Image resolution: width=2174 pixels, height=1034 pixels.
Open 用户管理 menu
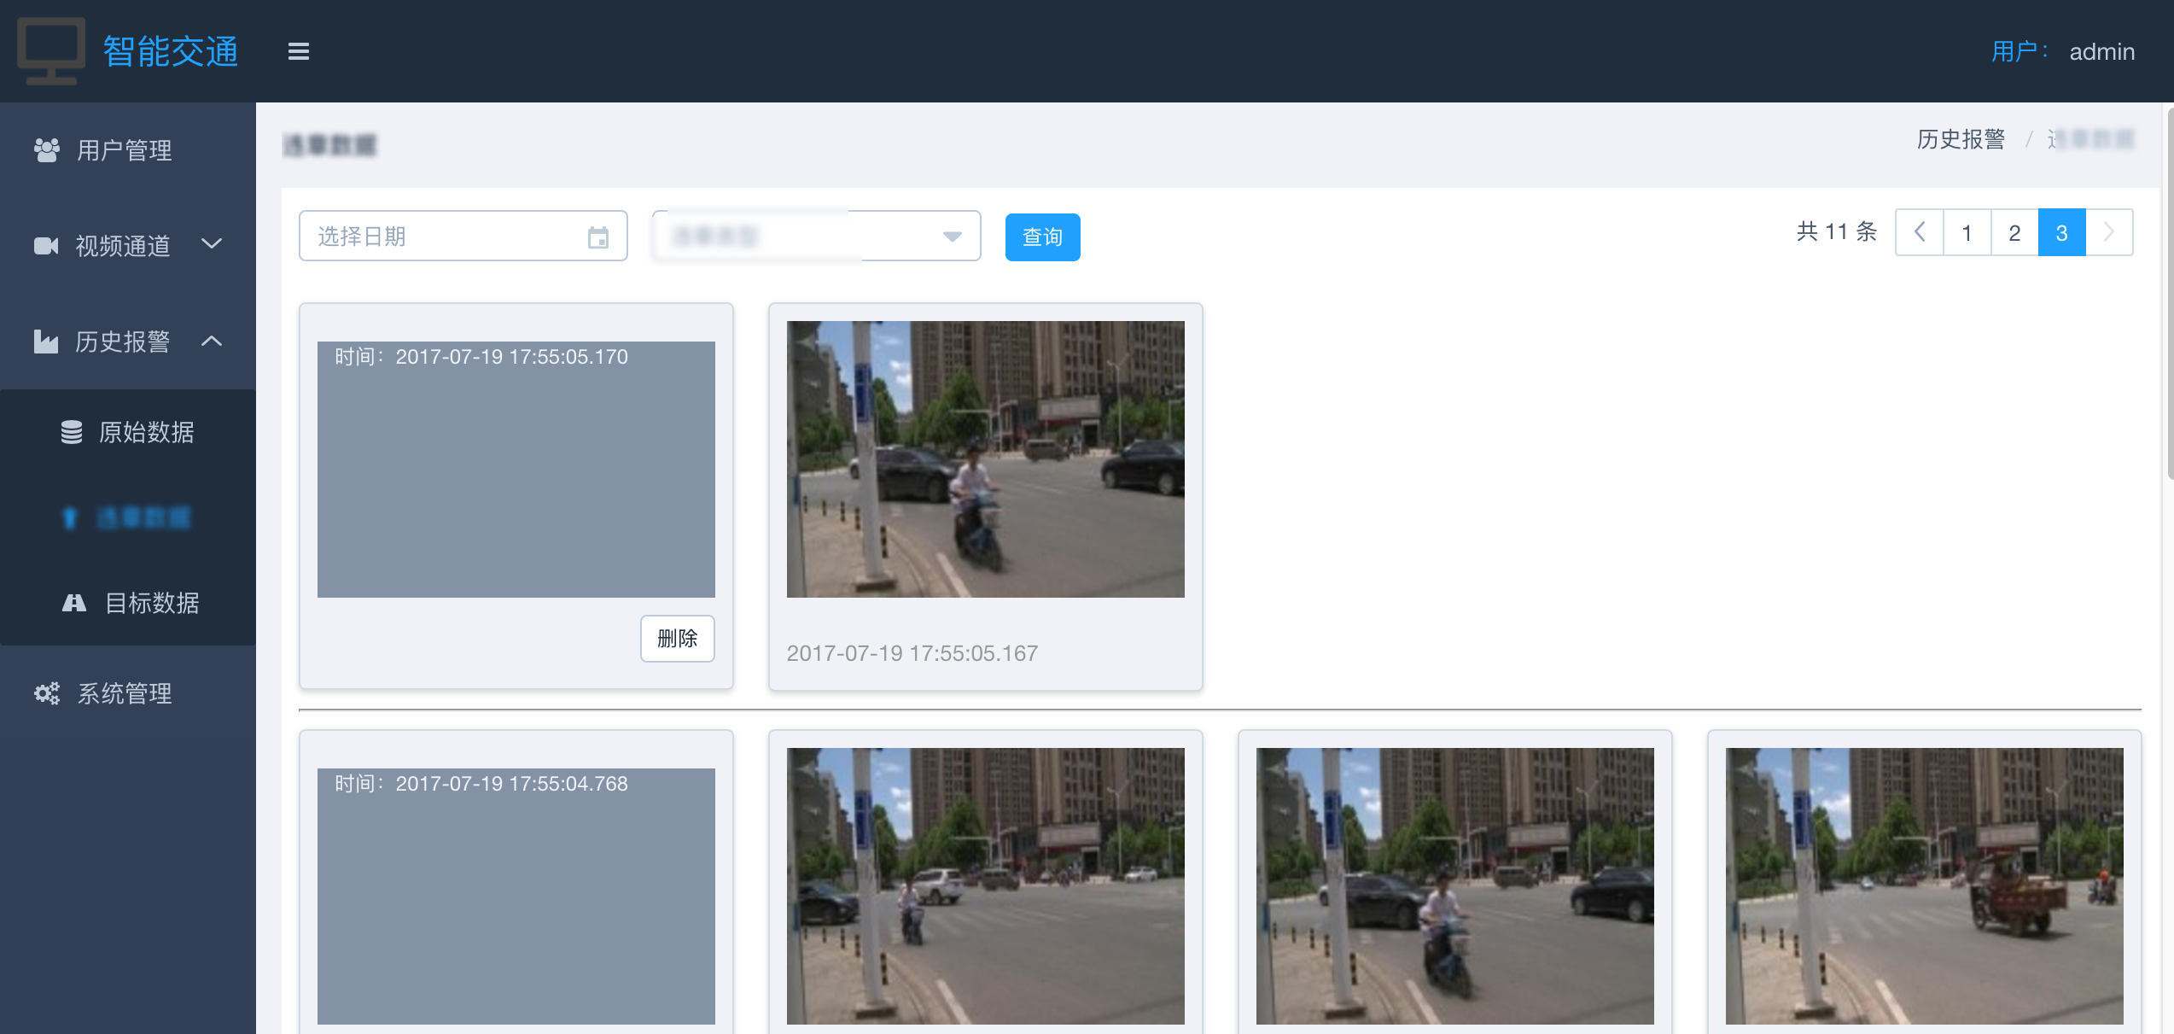pos(128,150)
